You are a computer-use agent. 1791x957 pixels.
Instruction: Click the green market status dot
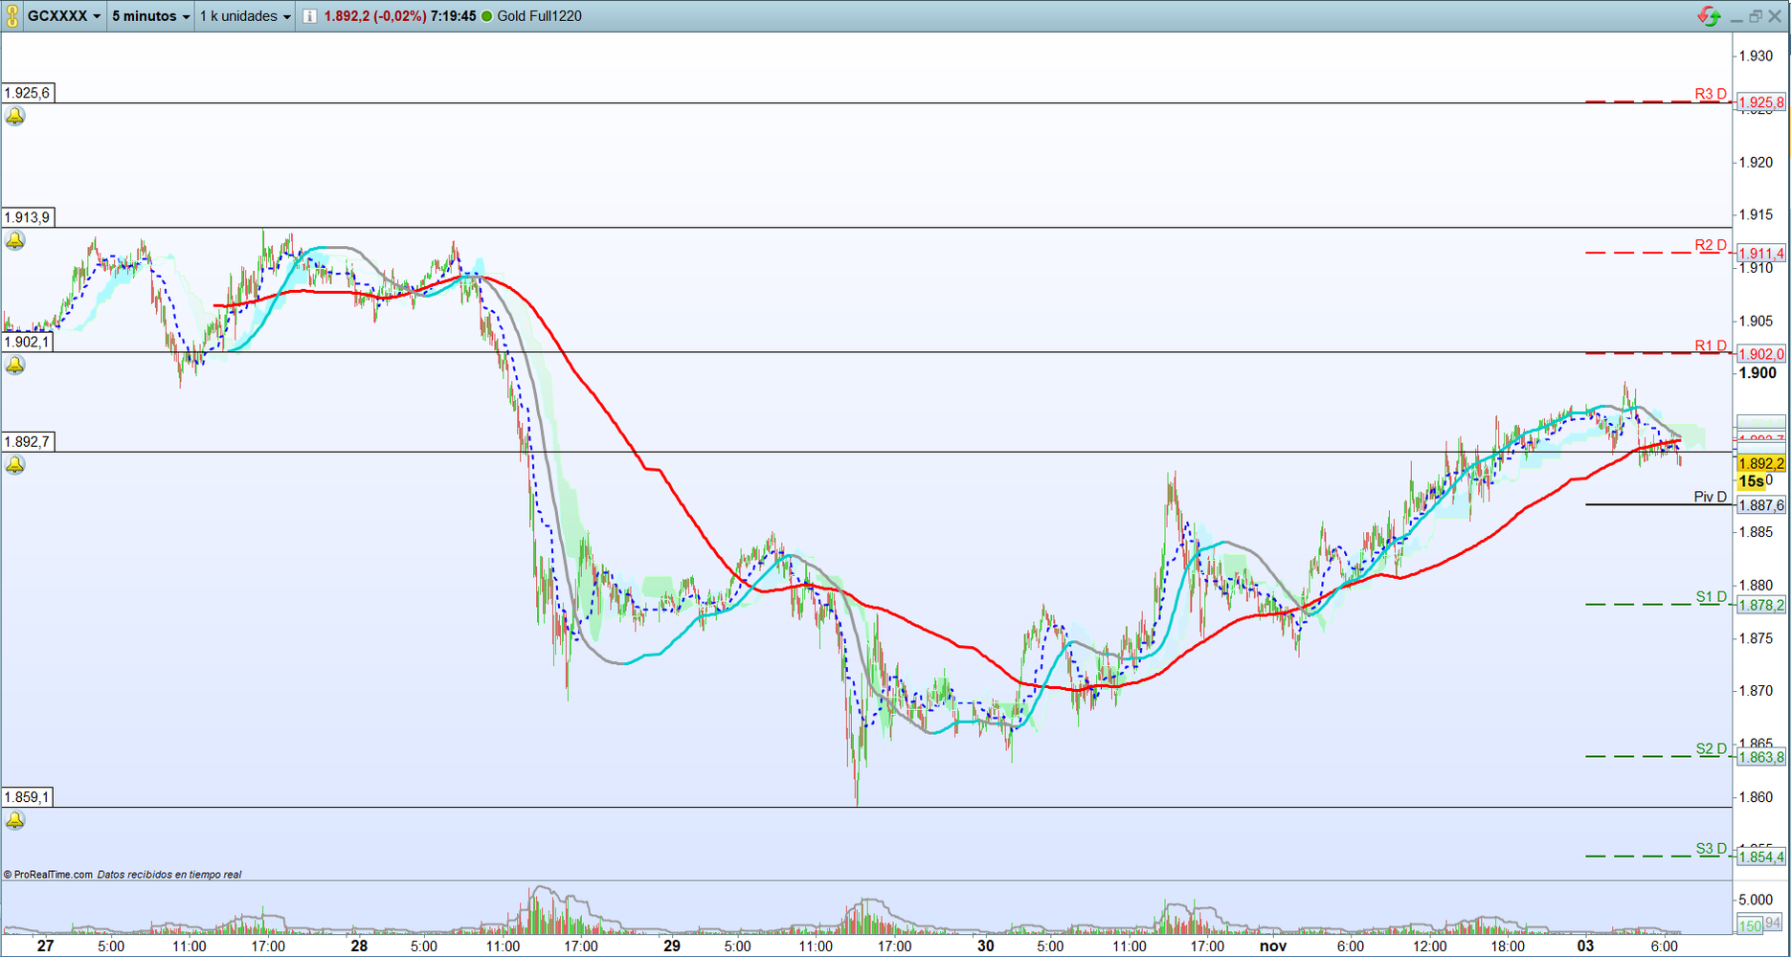pos(486,16)
